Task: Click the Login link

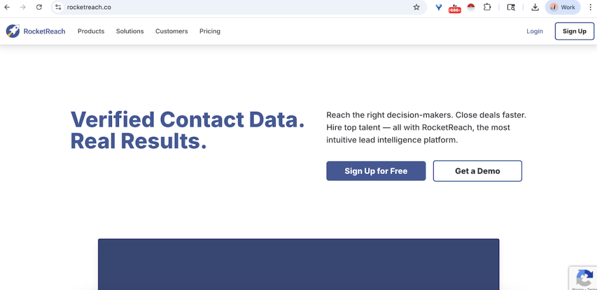Action: [535, 31]
